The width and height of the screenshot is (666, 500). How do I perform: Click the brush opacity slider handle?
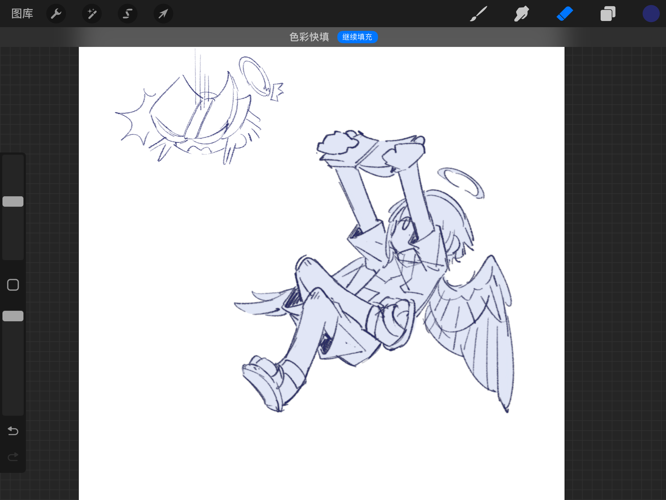tap(13, 316)
